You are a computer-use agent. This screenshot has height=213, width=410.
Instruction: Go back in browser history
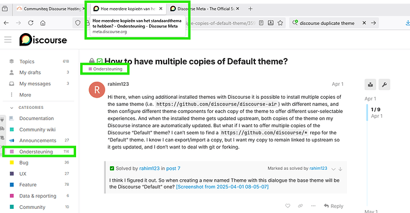coord(7,23)
